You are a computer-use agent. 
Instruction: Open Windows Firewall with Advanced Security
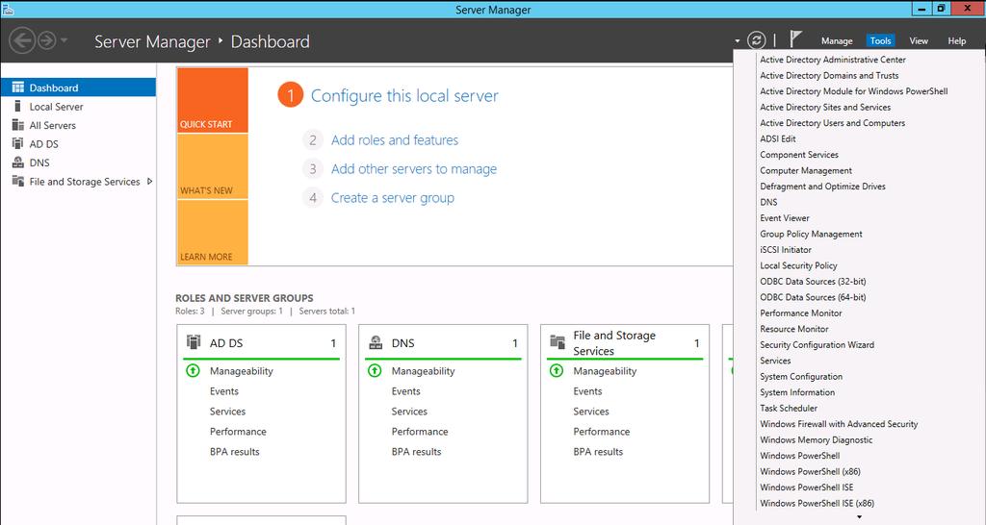(x=839, y=424)
